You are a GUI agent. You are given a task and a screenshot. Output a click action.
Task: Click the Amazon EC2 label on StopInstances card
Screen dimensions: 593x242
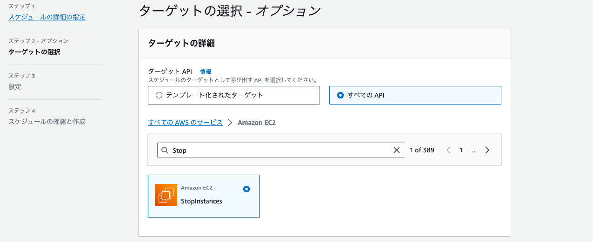tap(197, 188)
